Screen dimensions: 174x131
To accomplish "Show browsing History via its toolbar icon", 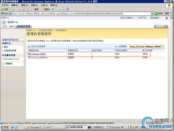I will pos(53,9).
